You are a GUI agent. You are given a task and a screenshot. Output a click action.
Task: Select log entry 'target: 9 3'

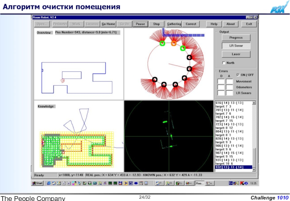click(x=233, y=142)
